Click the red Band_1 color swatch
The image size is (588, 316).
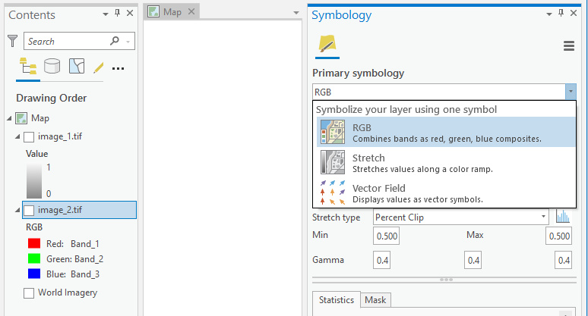pos(33,244)
